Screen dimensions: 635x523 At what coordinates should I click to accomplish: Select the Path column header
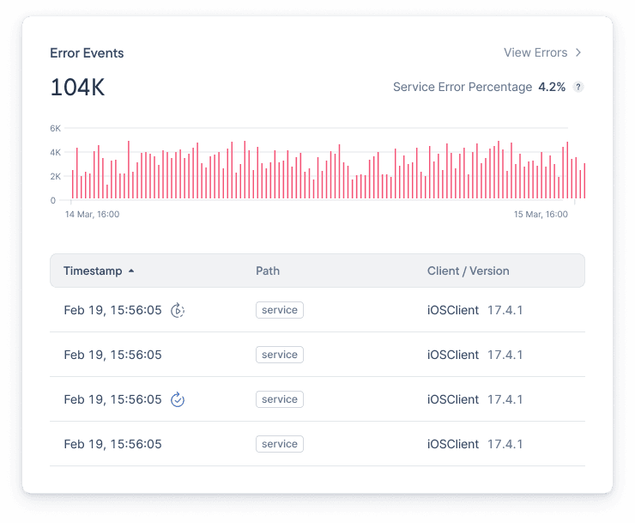(x=268, y=271)
